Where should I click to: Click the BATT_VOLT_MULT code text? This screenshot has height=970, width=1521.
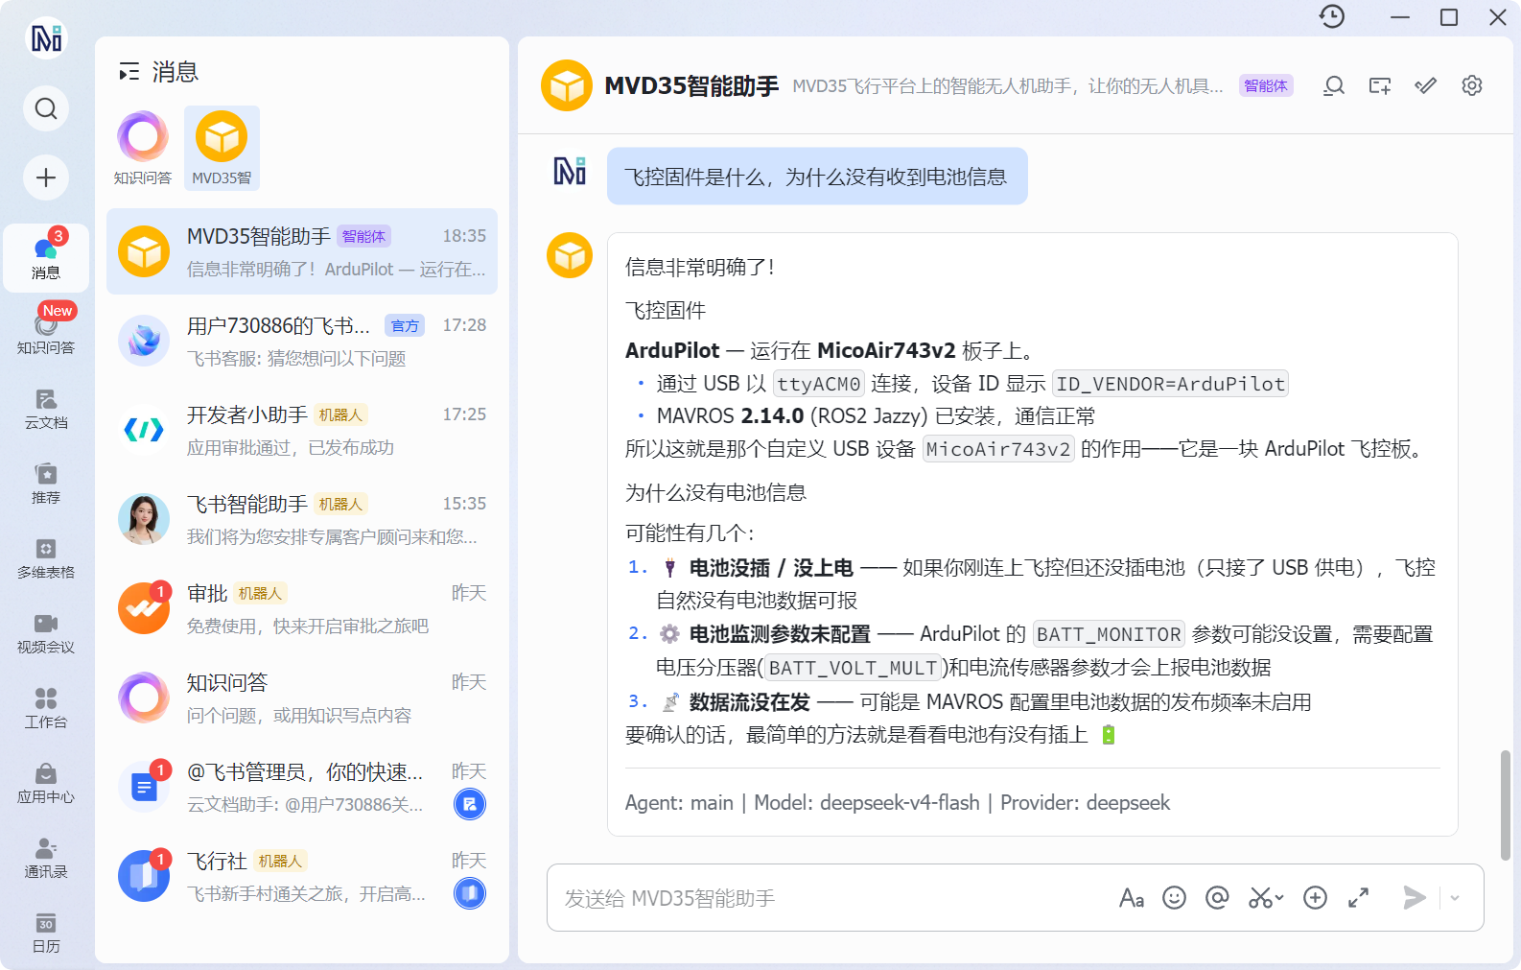[x=853, y=668]
